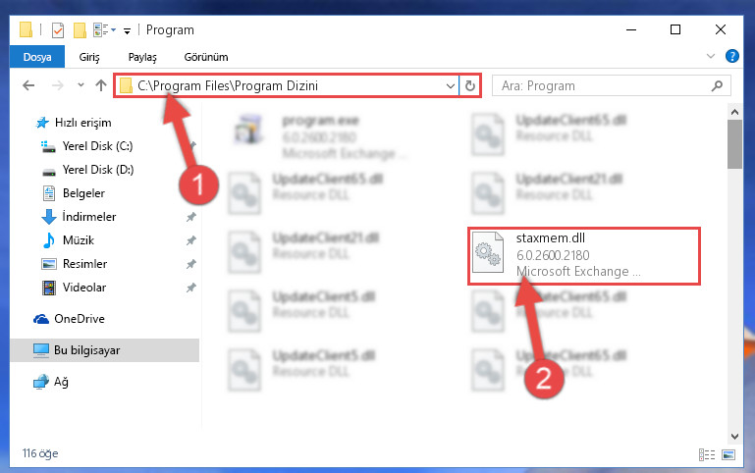The width and height of the screenshot is (755, 473).
Task: Switch to the Görünüm tab
Action: tap(206, 57)
